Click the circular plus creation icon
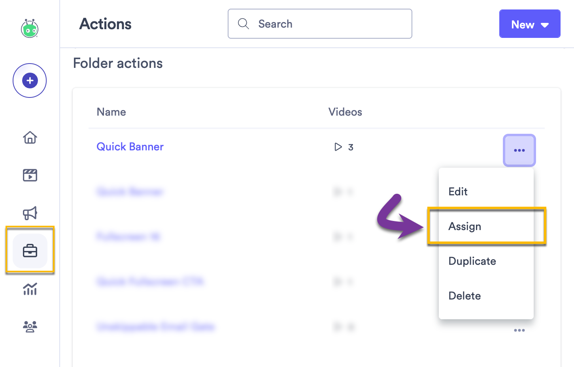Viewport: 574px width, 367px height. click(x=30, y=80)
